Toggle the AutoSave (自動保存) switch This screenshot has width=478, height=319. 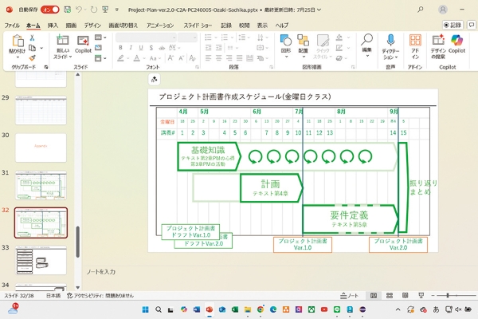tap(49, 11)
